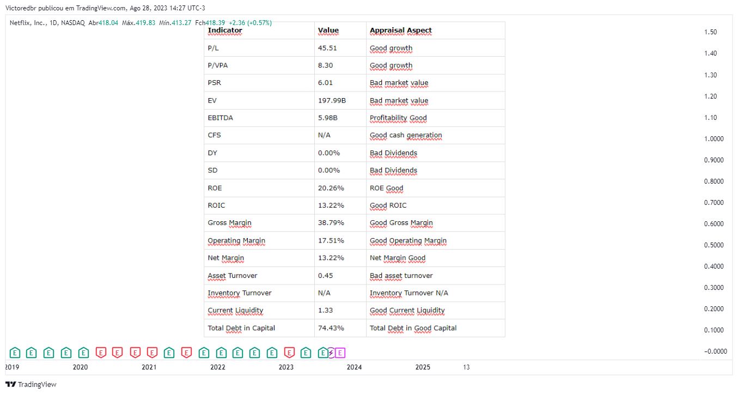Screen dimensions: 738x394
Task: Click the PSR value 6.01
Action: (x=325, y=83)
